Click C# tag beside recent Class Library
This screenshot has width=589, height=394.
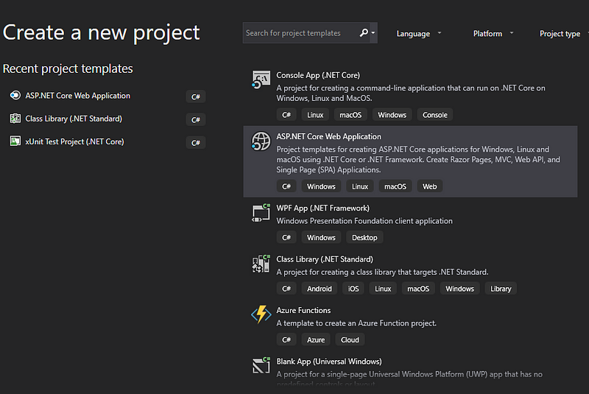(x=196, y=119)
